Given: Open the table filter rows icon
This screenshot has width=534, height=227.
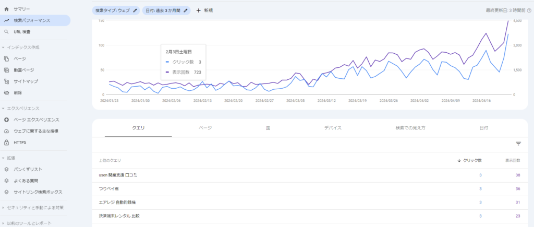Looking at the screenshot, I should [518, 144].
